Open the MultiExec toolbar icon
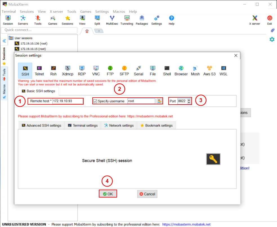277x227 pixels. pos(112,20)
